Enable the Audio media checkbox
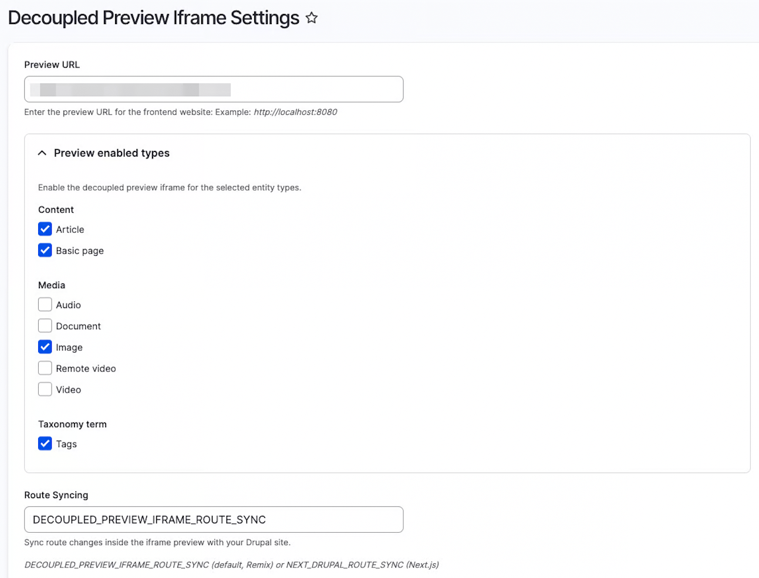This screenshot has width=759, height=578. [45, 305]
